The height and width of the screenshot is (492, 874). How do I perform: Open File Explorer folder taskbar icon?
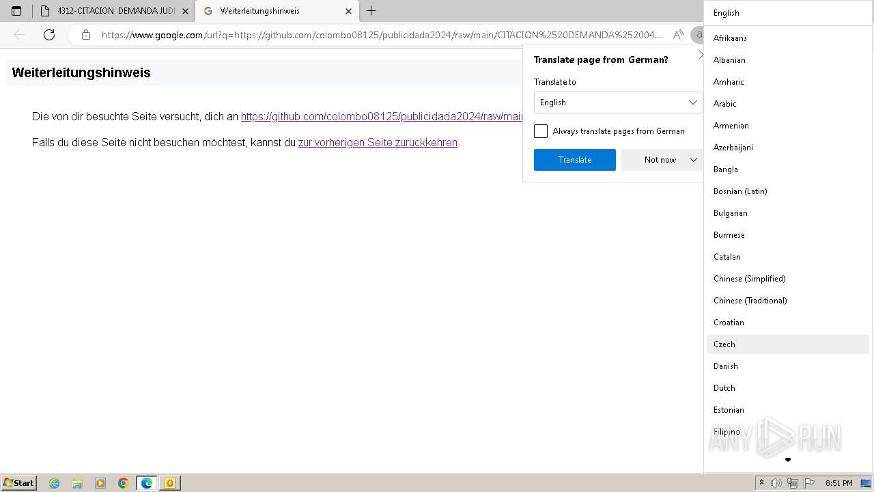(x=77, y=483)
